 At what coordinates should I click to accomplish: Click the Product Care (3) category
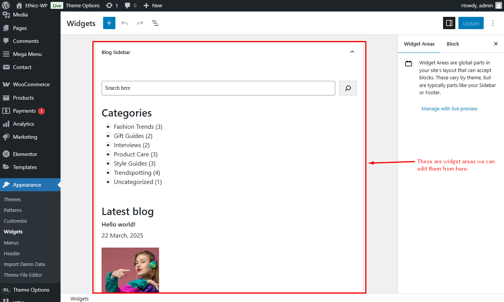136,154
